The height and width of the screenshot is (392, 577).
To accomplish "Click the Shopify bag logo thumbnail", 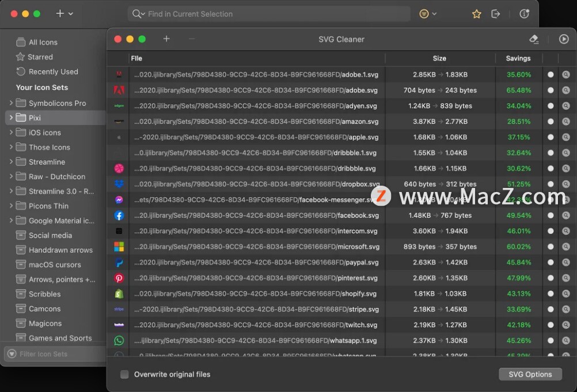I will tap(119, 294).
